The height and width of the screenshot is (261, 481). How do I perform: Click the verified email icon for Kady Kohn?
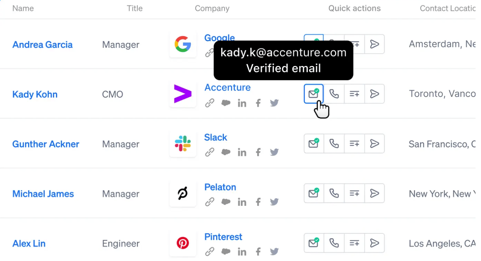click(314, 94)
